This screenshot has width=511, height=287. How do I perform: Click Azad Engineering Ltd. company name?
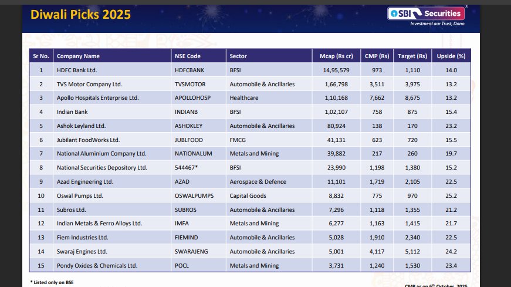tap(85, 182)
